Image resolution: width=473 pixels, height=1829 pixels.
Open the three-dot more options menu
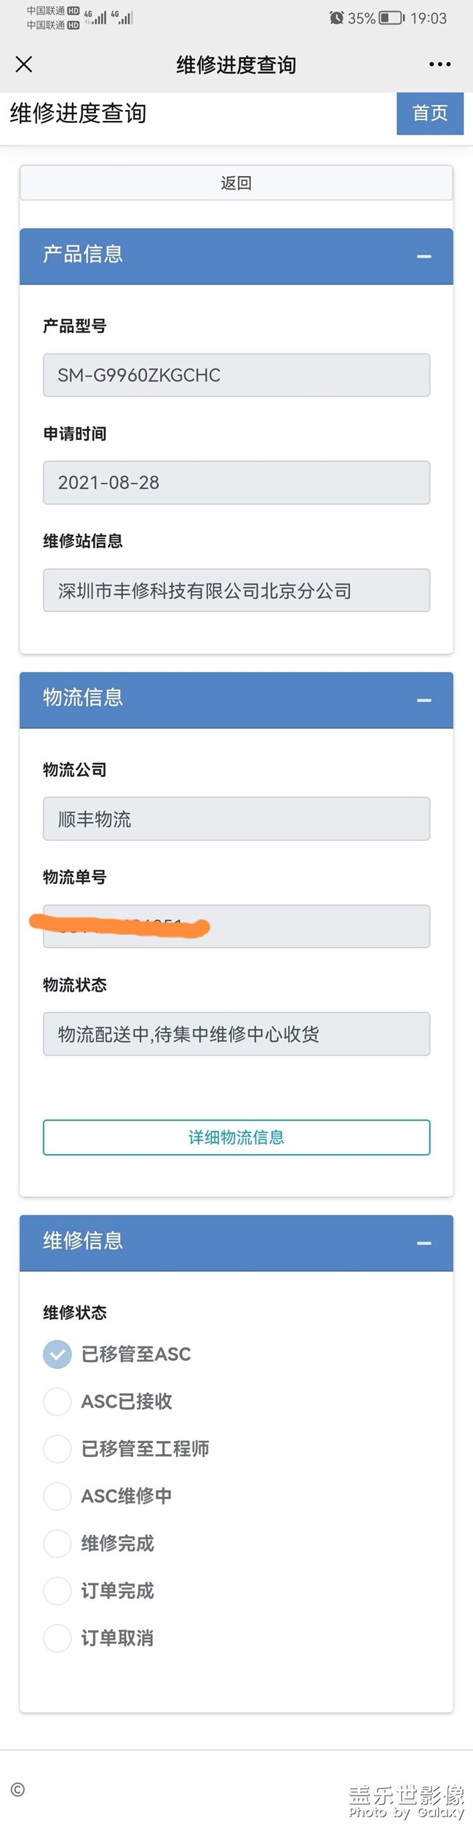[439, 65]
